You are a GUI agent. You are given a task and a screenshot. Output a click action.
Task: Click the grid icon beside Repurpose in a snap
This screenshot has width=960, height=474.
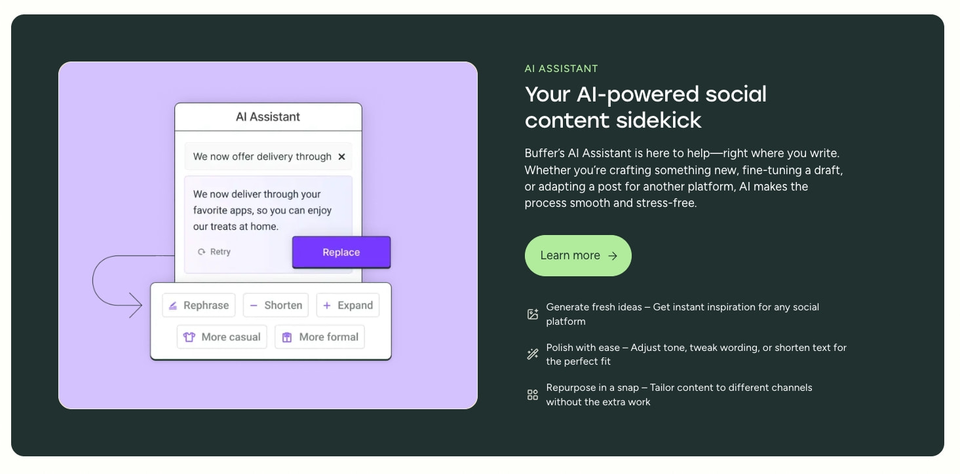click(x=533, y=395)
